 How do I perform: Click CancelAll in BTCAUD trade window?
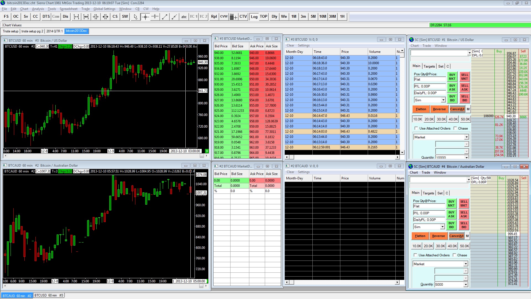click(456, 236)
